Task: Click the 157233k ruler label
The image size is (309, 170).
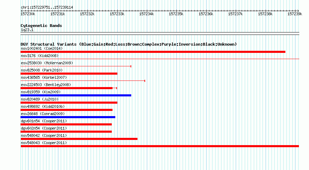Action: 117,14
